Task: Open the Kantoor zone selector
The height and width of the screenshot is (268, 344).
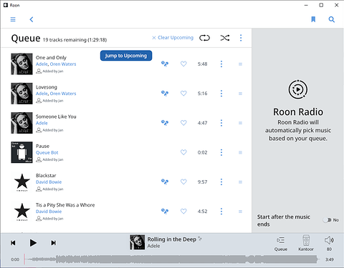Action: (306, 243)
